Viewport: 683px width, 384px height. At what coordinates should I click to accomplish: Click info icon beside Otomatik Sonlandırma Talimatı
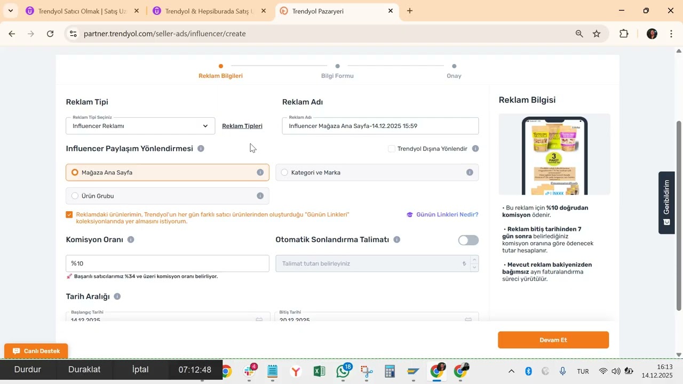pos(397,239)
